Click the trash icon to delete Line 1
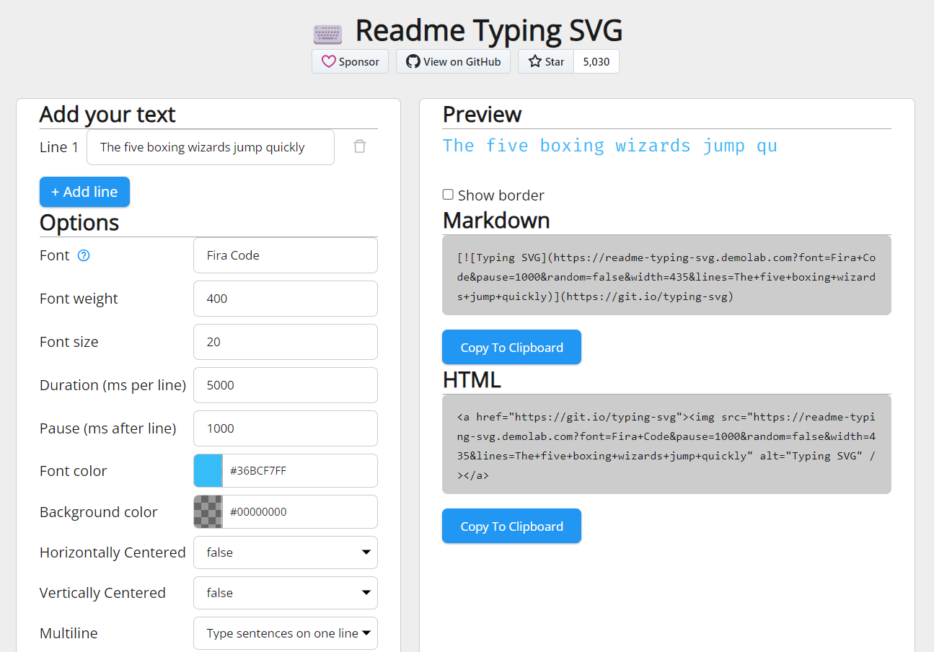The image size is (934, 652). [359, 146]
